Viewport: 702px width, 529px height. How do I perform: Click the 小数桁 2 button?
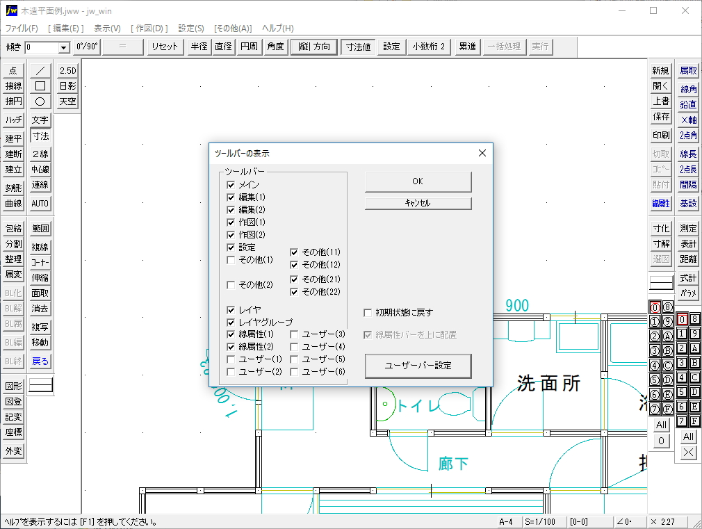pyautogui.click(x=428, y=47)
